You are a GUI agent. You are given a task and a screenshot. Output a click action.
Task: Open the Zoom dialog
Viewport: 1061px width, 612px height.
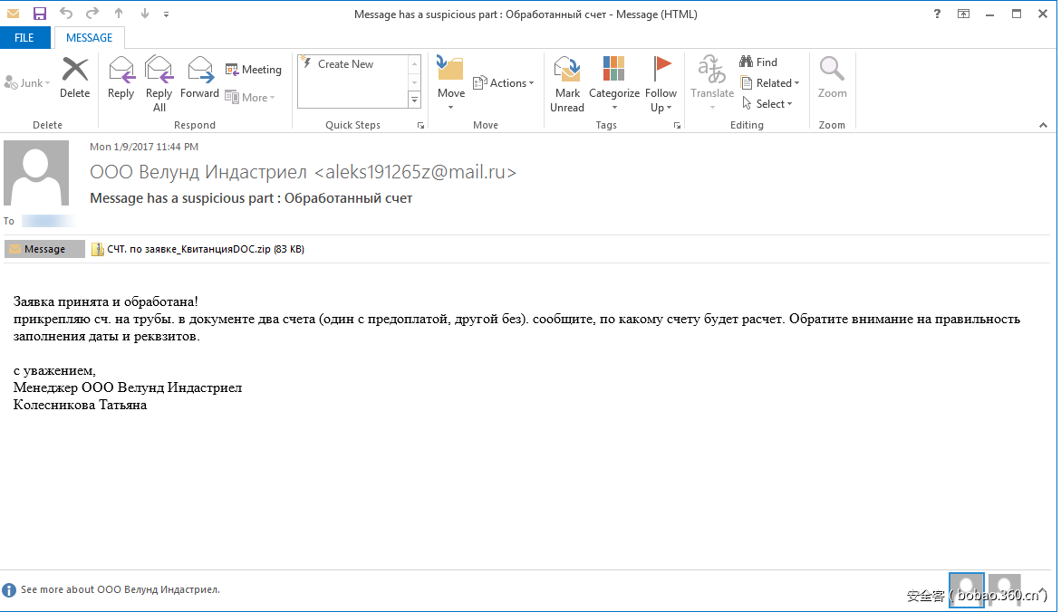point(831,77)
